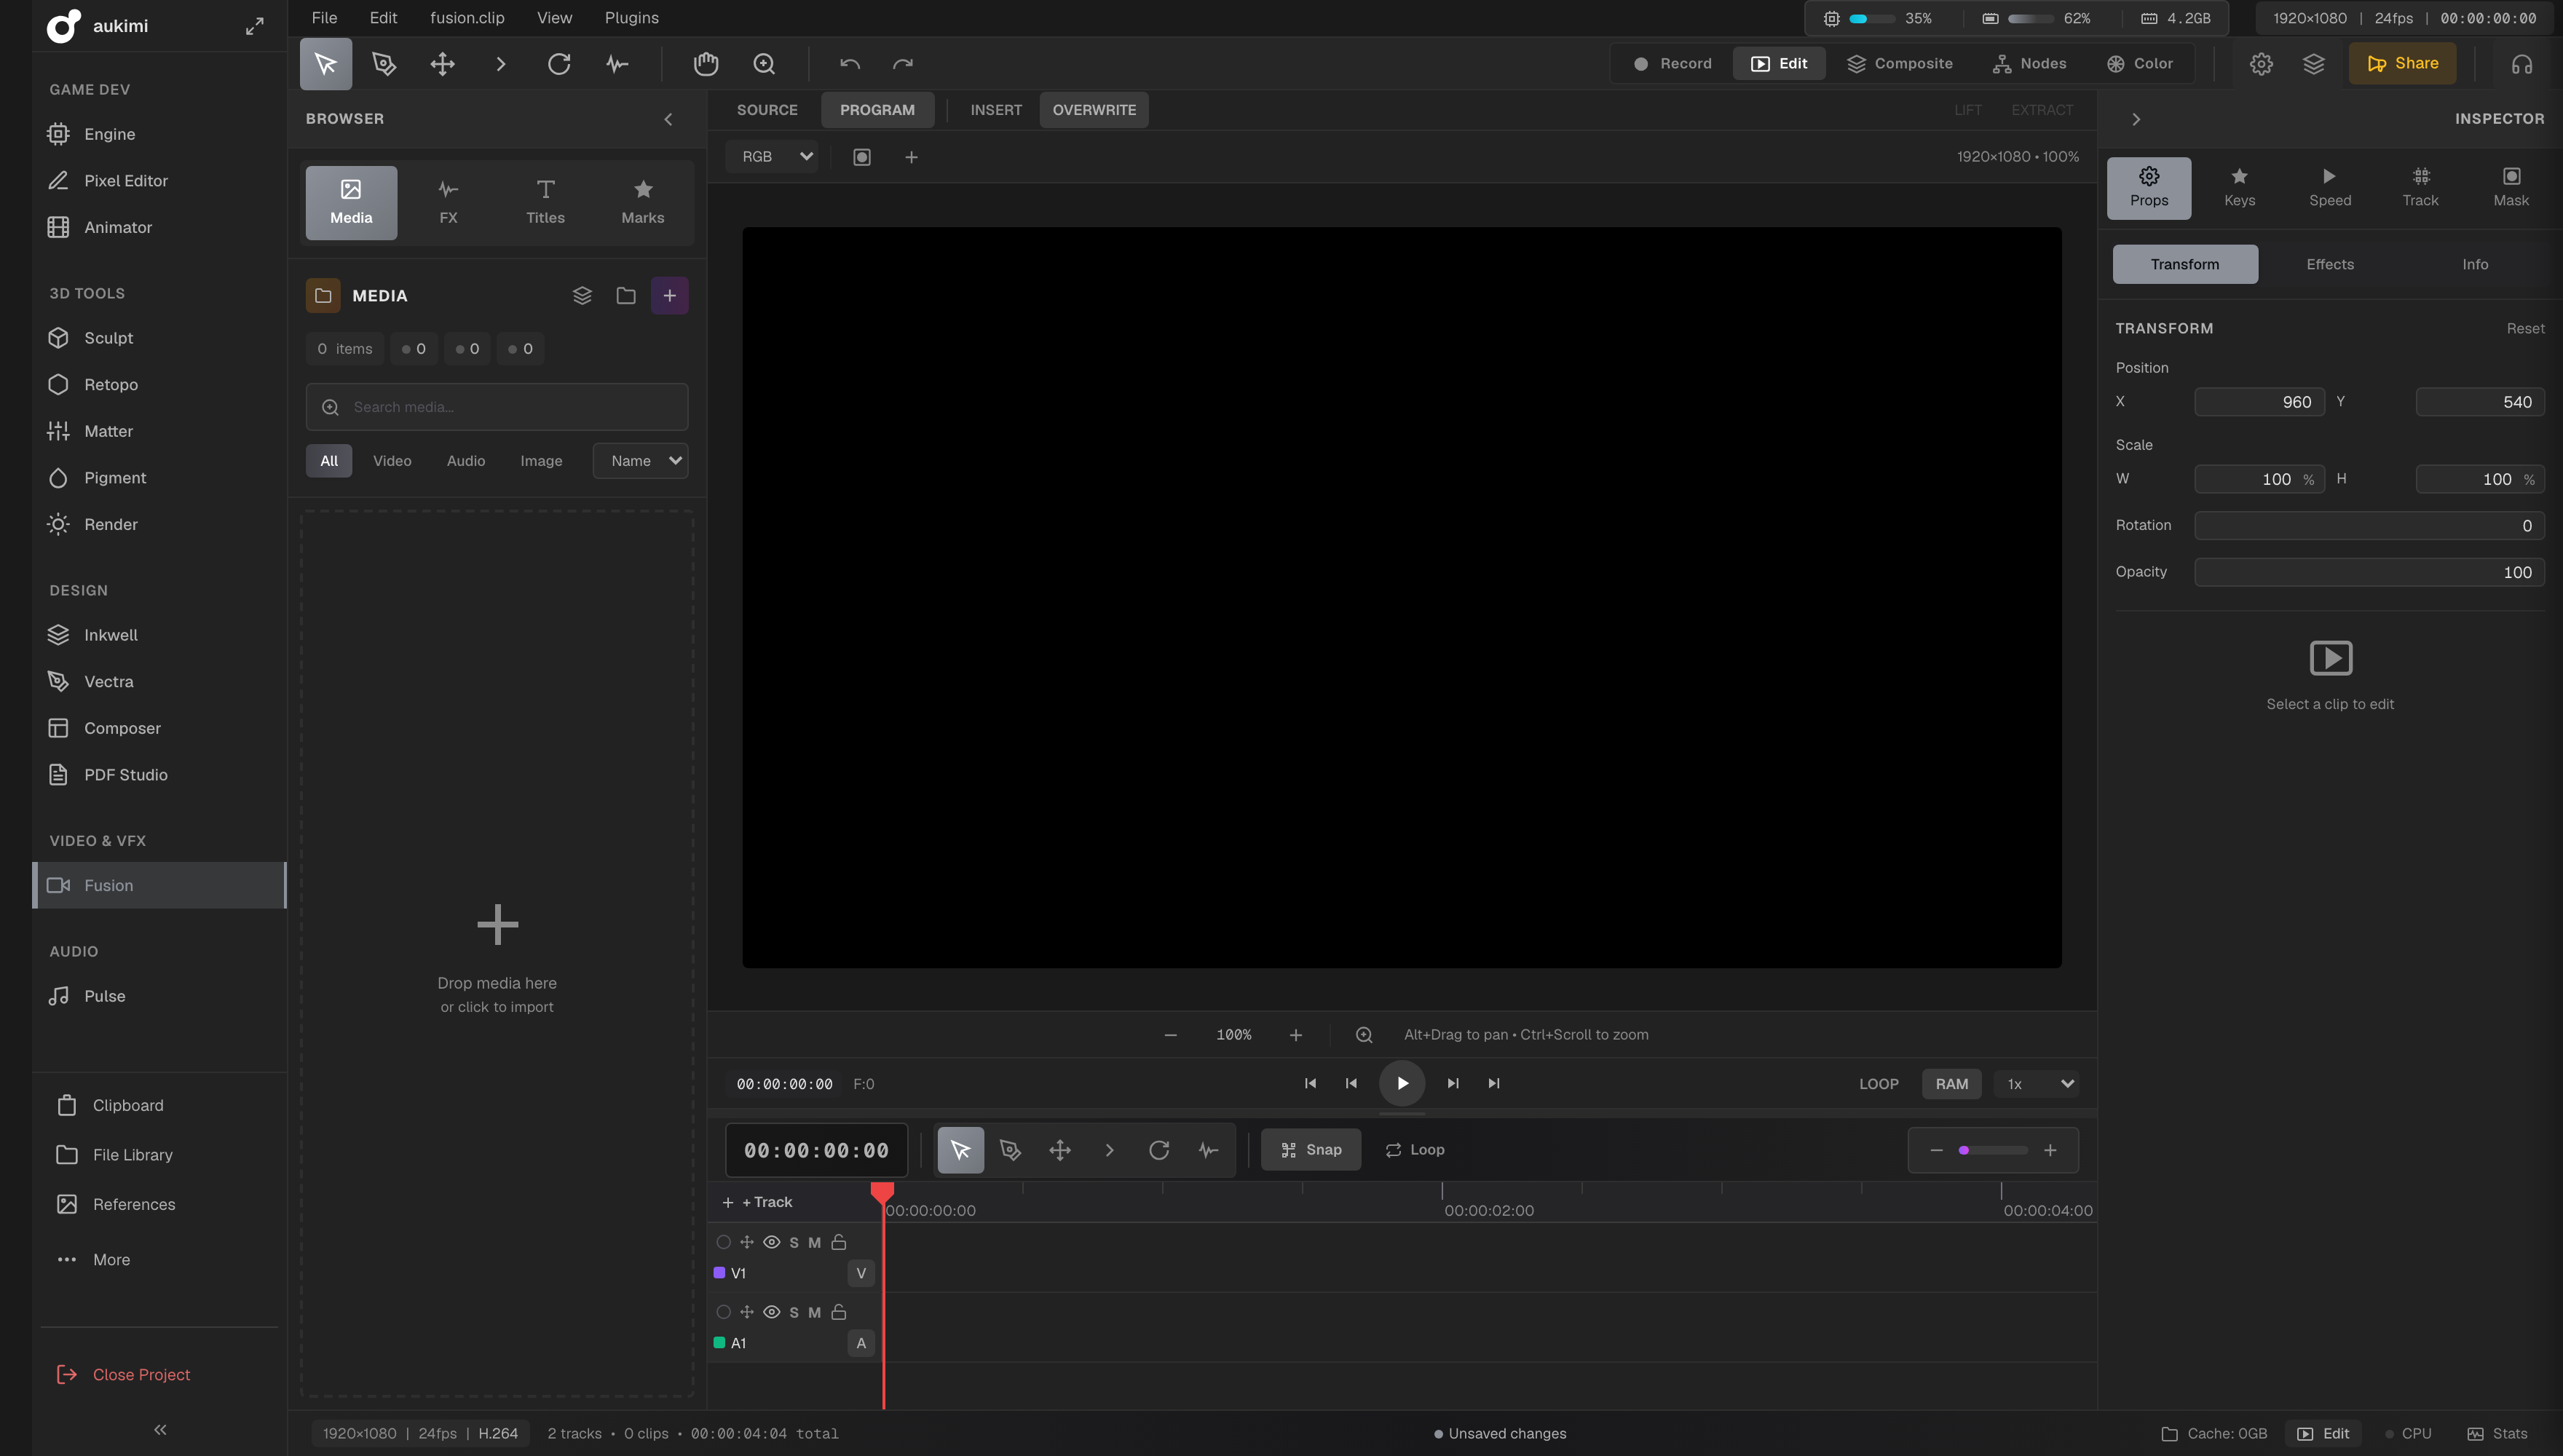Image resolution: width=2563 pixels, height=1456 pixels.
Task: Open the File menu
Action: pos(324,18)
